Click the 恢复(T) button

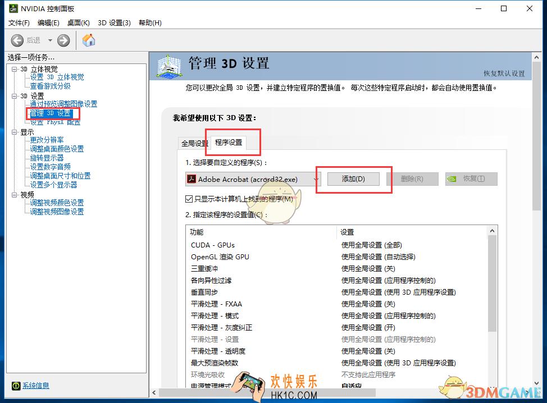[471, 179]
